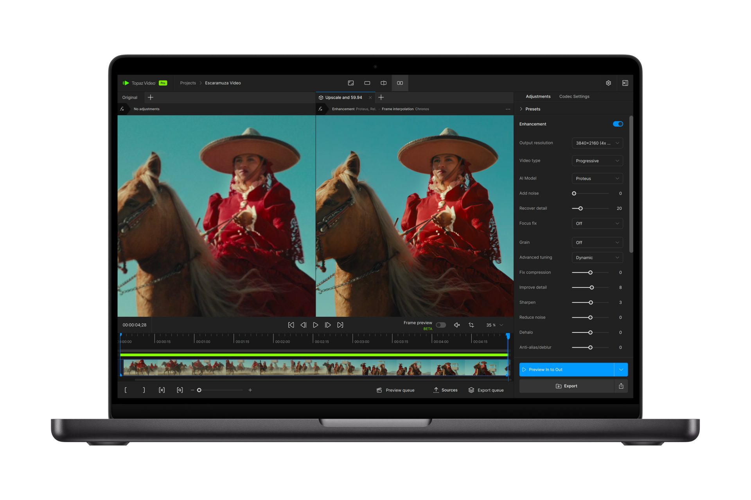Click the Recover detail slider handle
751x500 pixels.
(x=581, y=208)
